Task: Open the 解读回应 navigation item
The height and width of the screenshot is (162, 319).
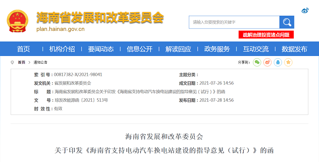Action: [x=178, y=49]
